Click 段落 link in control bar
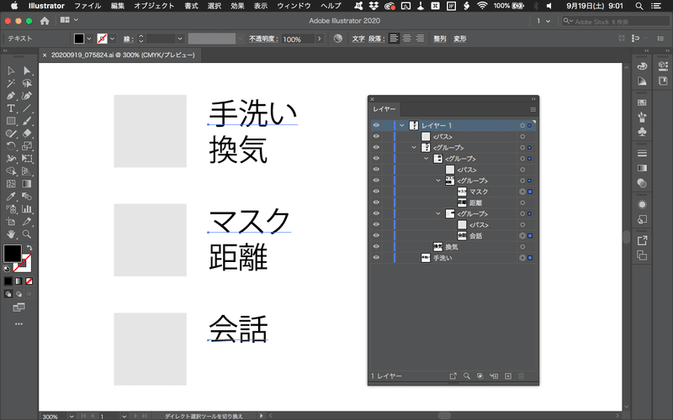This screenshot has width=673, height=420. pyautogui.click(x=375, y=39)
